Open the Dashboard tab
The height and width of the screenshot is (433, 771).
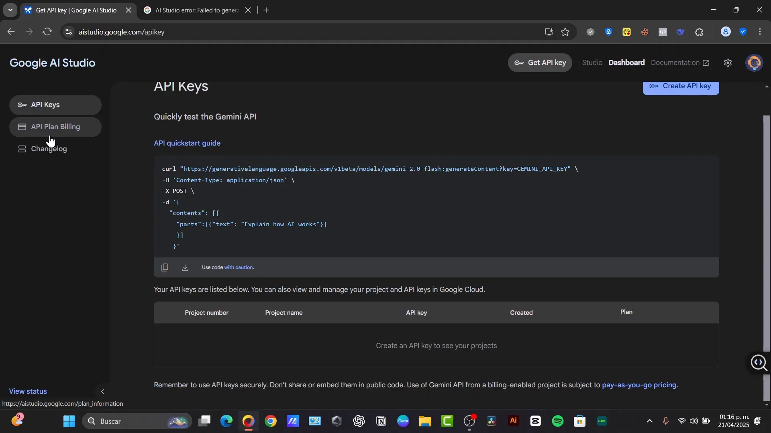point(626,63)
